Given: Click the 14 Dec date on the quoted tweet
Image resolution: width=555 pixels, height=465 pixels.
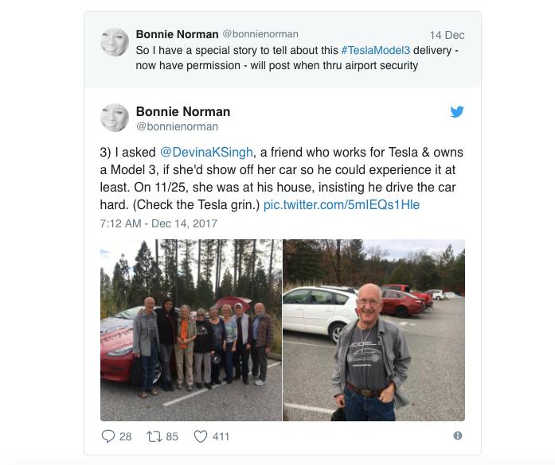Looking at the screenshot, I should coord(447,35).
